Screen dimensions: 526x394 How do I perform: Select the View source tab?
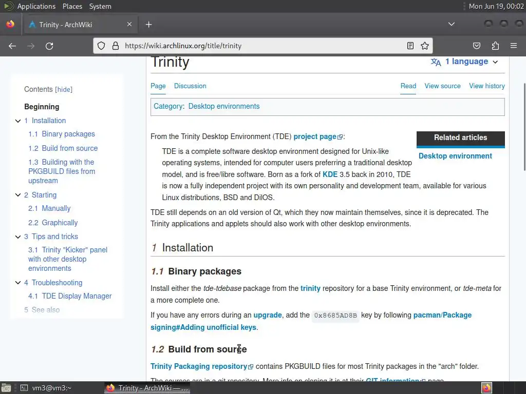click(442, 86)
